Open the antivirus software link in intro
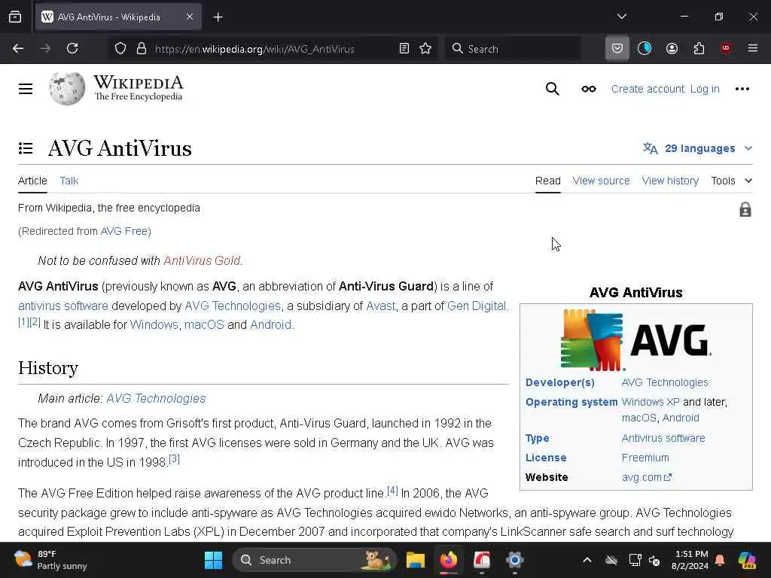The height and width of the screenshot is (578, 771). coord(63,306)
